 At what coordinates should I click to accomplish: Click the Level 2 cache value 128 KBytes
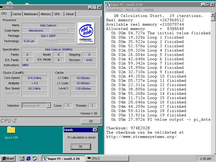(x=83, y=89)
